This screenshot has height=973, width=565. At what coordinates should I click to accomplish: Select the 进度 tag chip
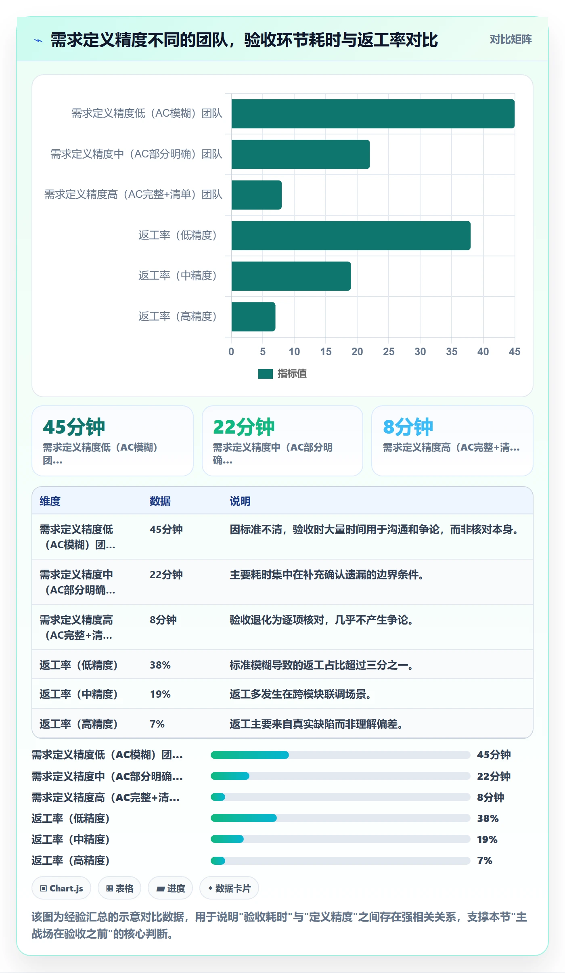170,888
